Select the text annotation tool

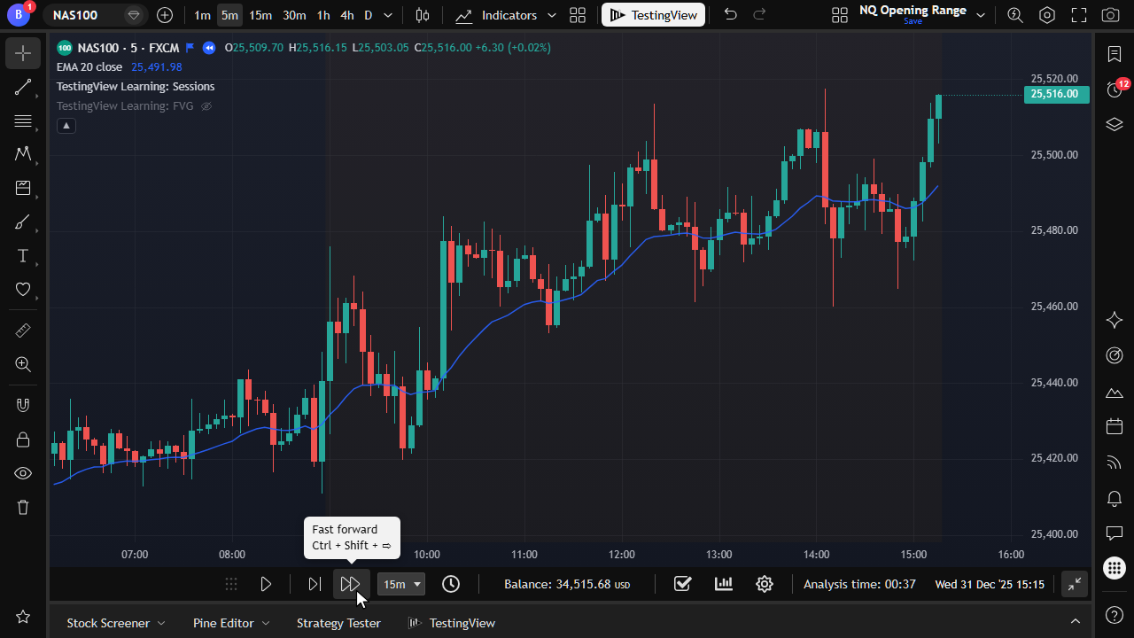click(23, 255)
